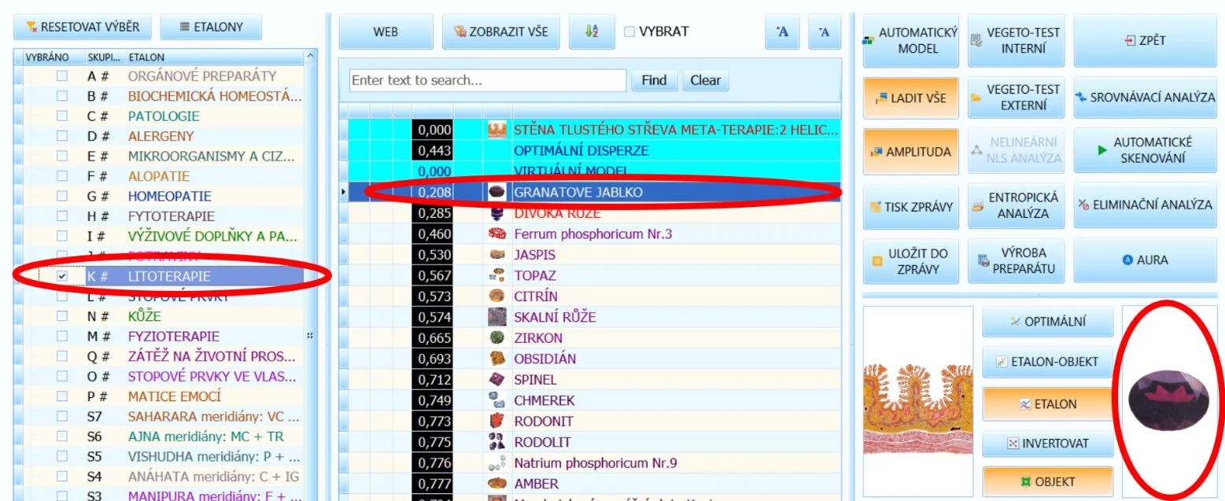Click row indicator arrow beside GRANATOVE JABLKO

(344, 192)
